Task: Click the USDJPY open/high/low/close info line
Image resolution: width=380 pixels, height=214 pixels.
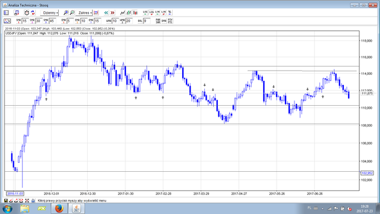Action: point(59,33)
